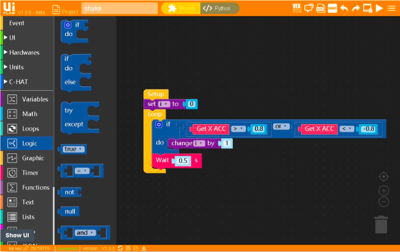This screenshot has width=400, height=252.
Task: Open the DOC documentation icon
Action: (320, 8)
